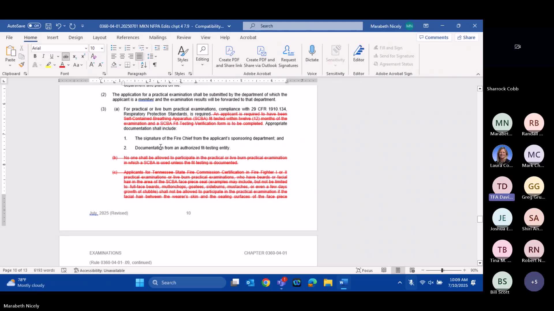Switch to Read Mode view in status bar
Image resolution: width=554 pixels, height=311 pixels.
click(x=384, y=270)
